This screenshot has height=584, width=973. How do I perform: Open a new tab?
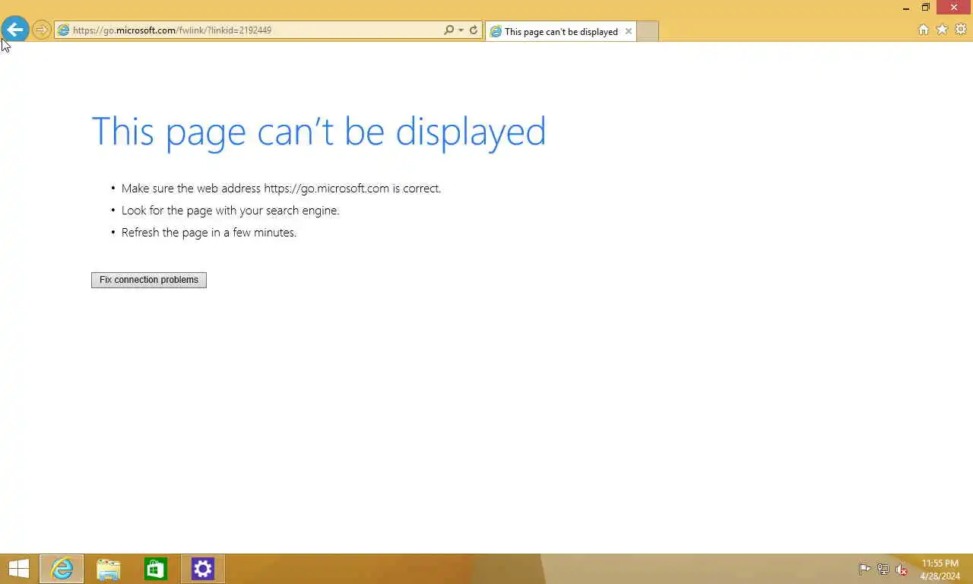pos(647,31)
